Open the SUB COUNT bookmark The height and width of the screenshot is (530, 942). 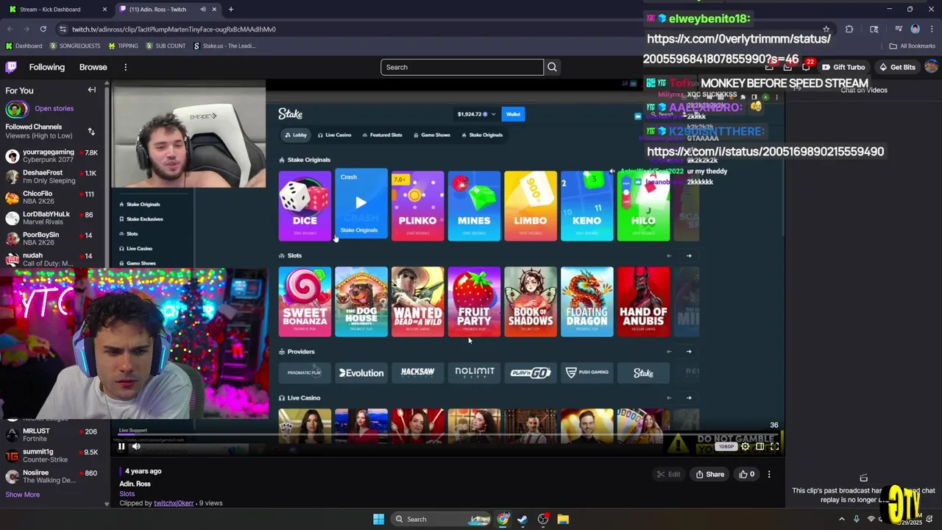pos(165,46)
